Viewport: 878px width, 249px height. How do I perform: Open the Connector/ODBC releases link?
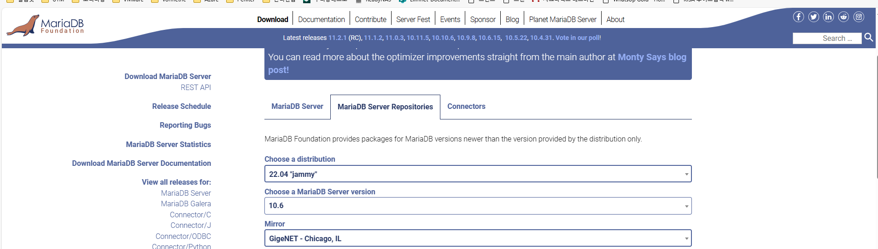183,236
